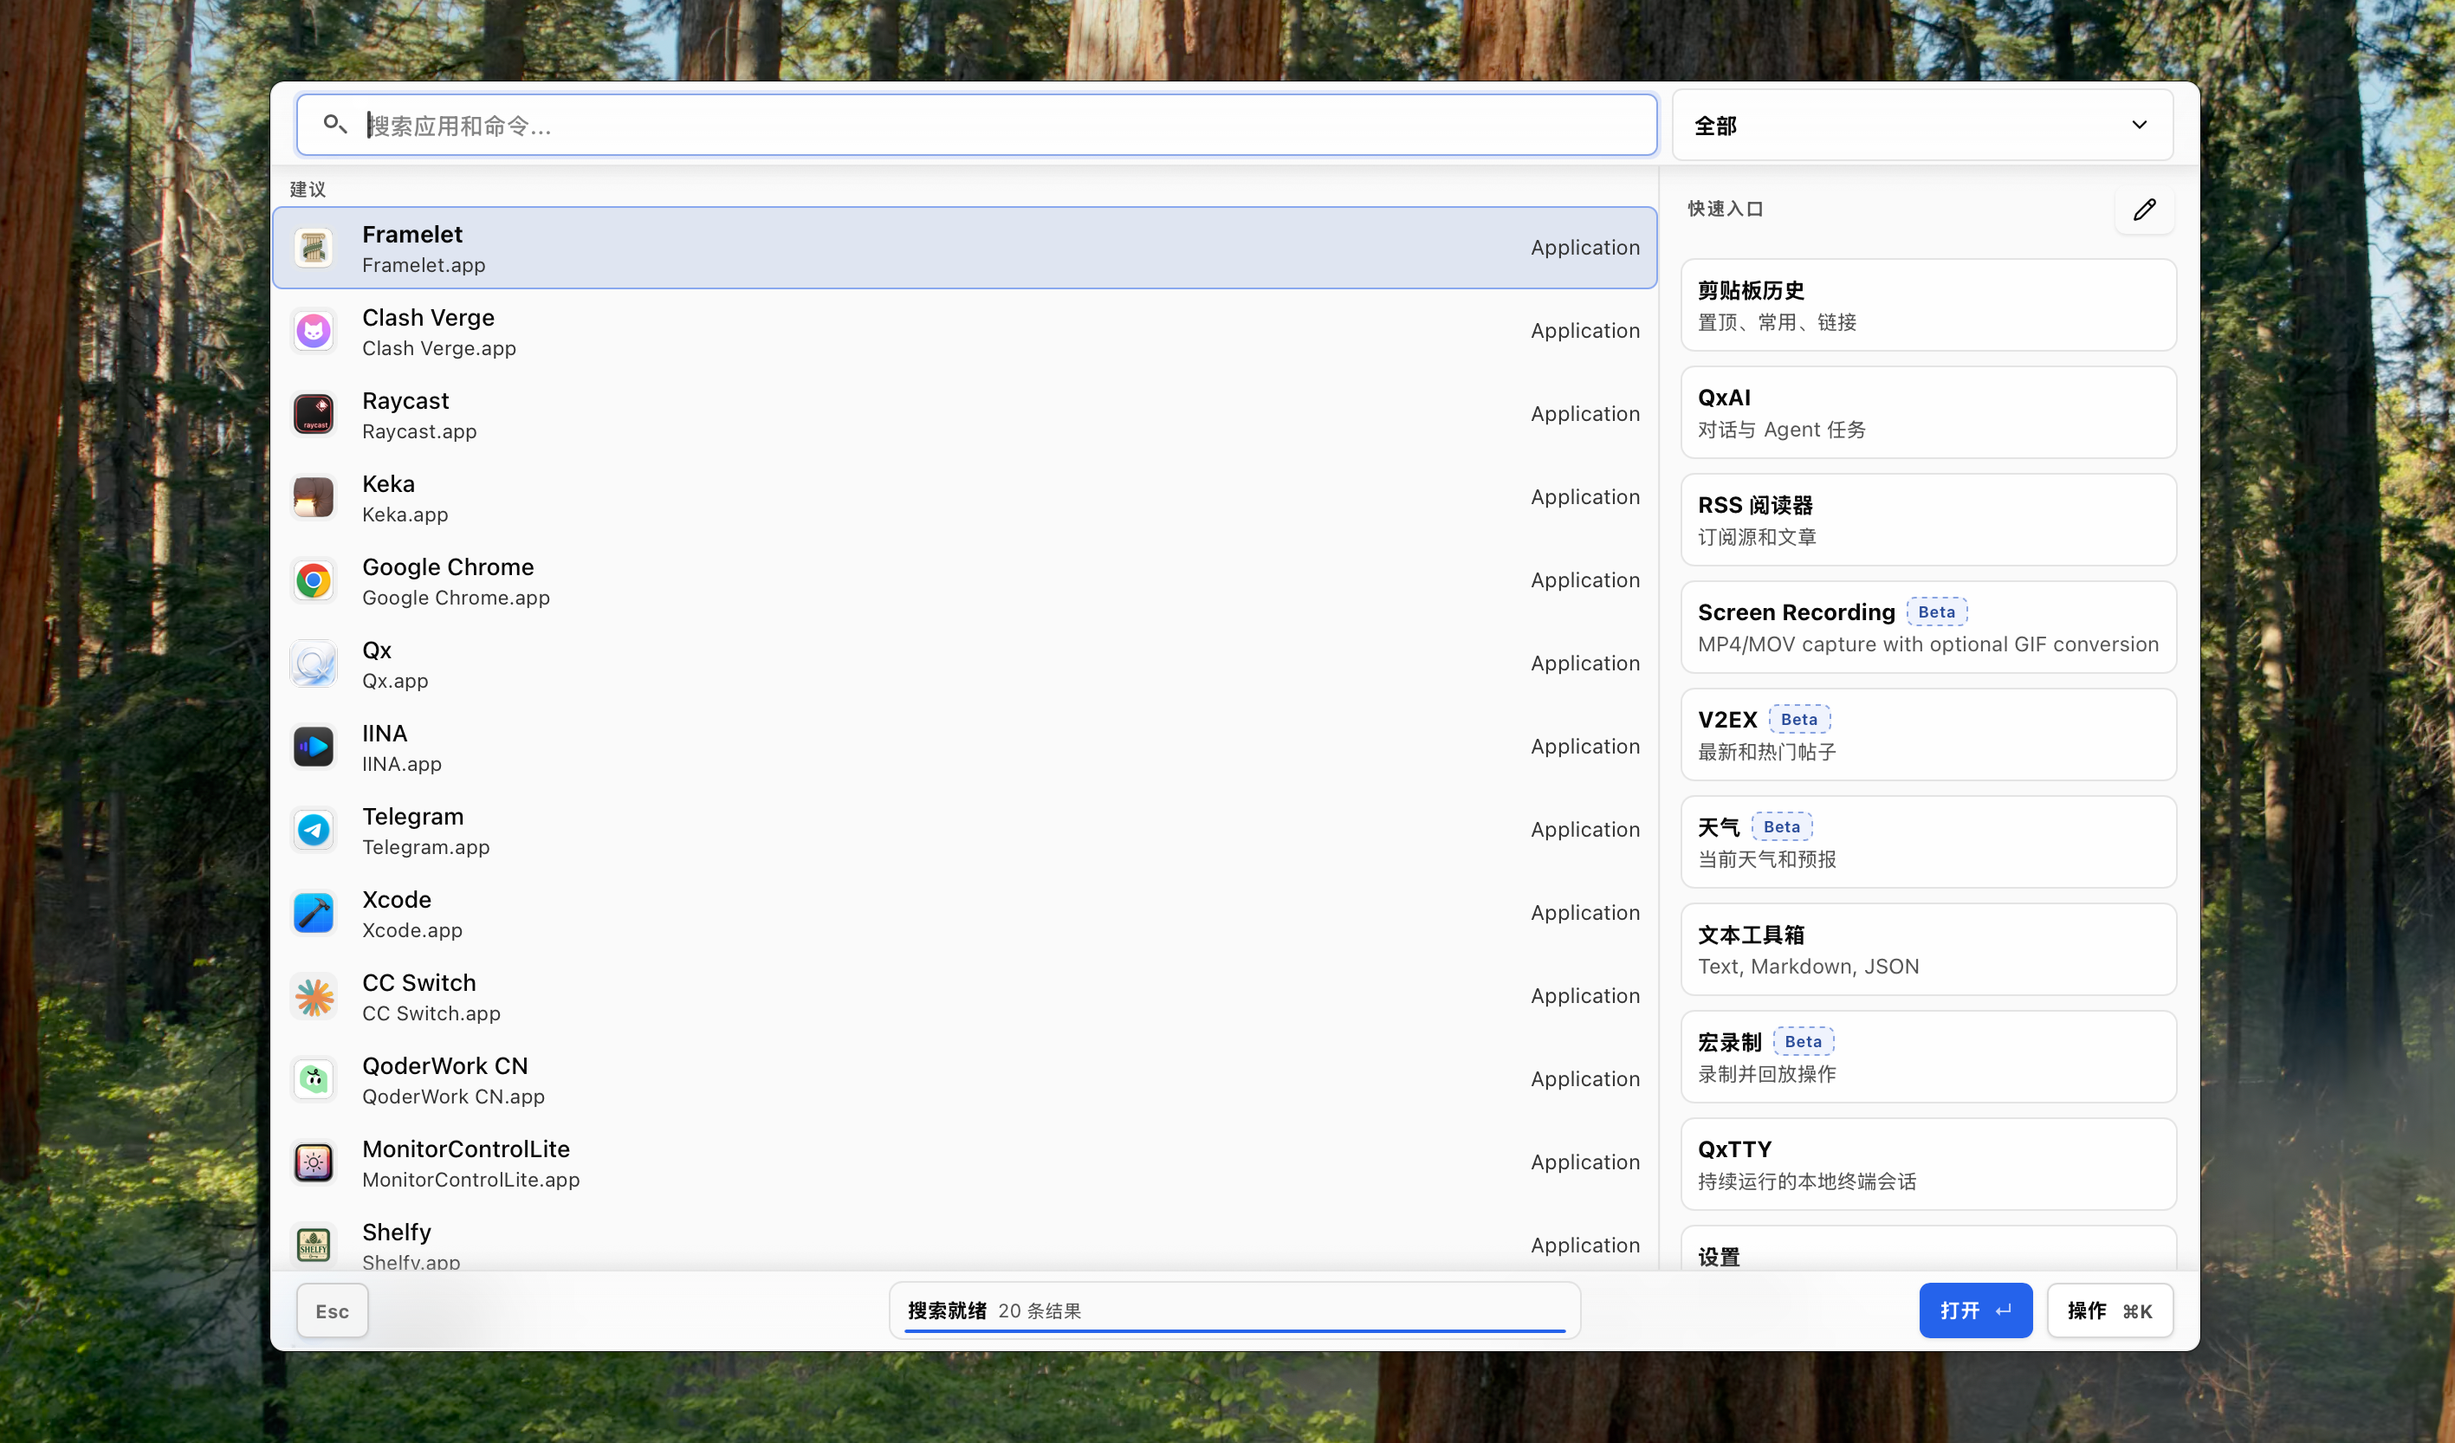Open the 全部 category filter dropdown
Image resolution: width=2455 pixels, height=1443 pixels.
click(1922, 126)
